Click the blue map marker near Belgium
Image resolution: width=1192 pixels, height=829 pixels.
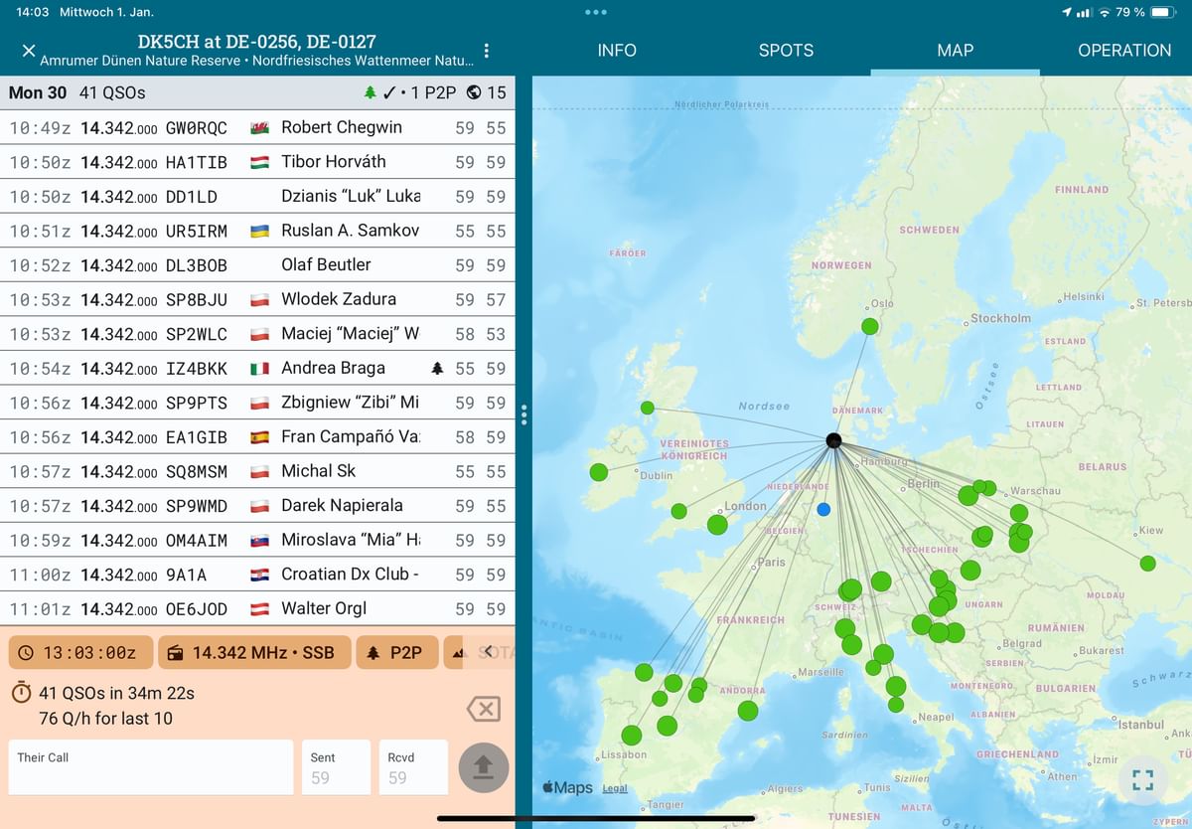tap(823, 509)
